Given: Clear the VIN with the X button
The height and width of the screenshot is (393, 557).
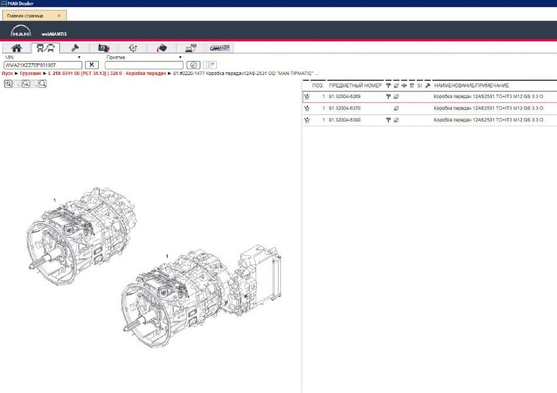Looking at the screenshot, I should [x=92, y=65].
